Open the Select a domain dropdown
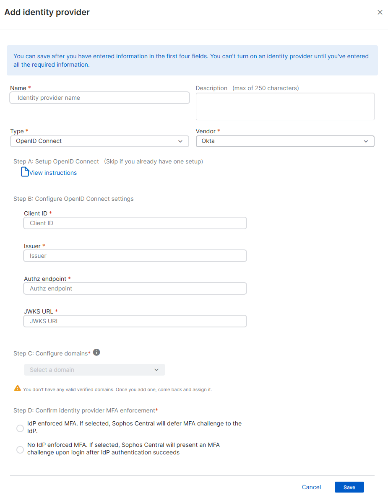This screenshot has width=388, height=498. [x=94, y=370]
